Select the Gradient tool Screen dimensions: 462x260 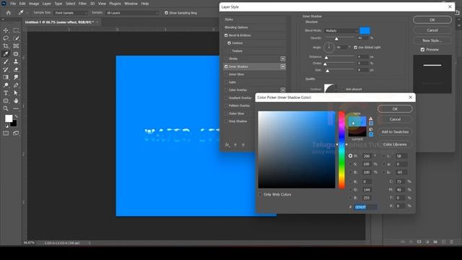(x=6, y=77)
